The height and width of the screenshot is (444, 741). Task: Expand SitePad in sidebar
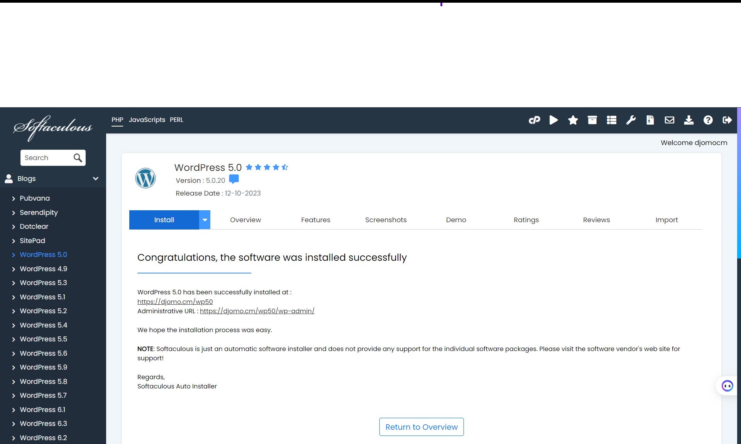coord(32,241)
